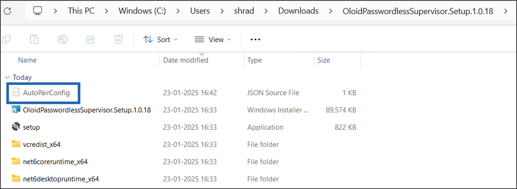517x189 pixels.
Task: Expand chevron after OloidPasswordlessSupervisor.Setup.1.0.18 breadcrumb
Action: pos(506,11)
